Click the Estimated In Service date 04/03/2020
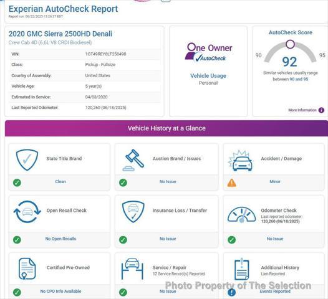This screenshot has height=299, width=328. [96, 97]
